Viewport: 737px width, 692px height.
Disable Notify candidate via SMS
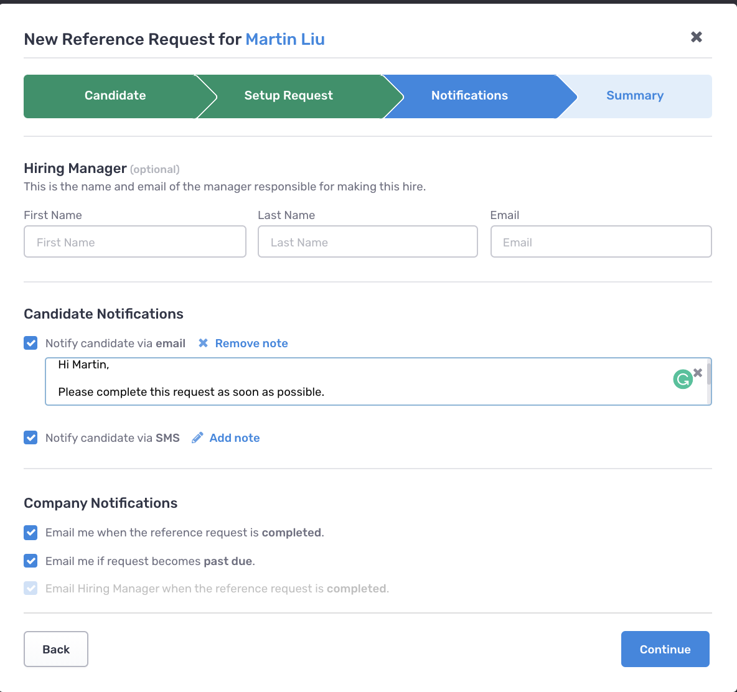[31, 437]
